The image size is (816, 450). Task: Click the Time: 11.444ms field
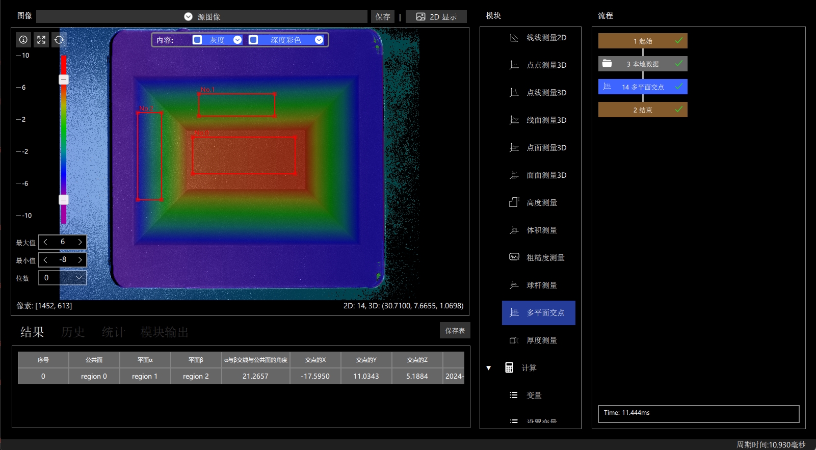698,414
